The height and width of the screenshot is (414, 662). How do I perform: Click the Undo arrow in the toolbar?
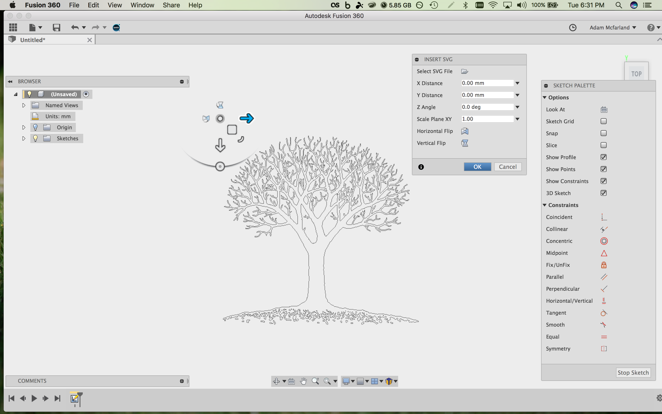pyautogui.click(x=74, y=27)
